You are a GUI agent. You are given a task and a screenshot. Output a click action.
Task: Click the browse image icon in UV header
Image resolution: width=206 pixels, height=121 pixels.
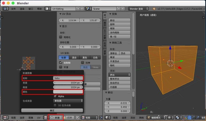point(45,118)
